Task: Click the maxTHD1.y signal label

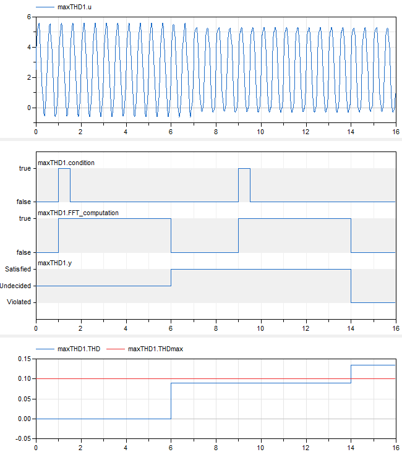Action: [x=54, y=263]
